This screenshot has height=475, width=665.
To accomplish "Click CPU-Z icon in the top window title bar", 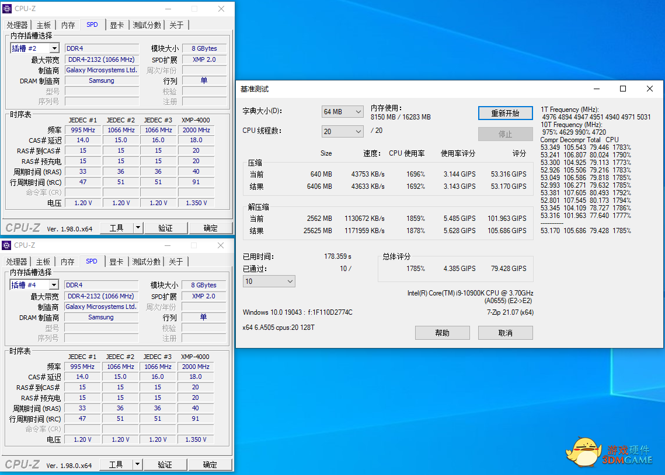I will pyautogui.click(x=8, y=9).
